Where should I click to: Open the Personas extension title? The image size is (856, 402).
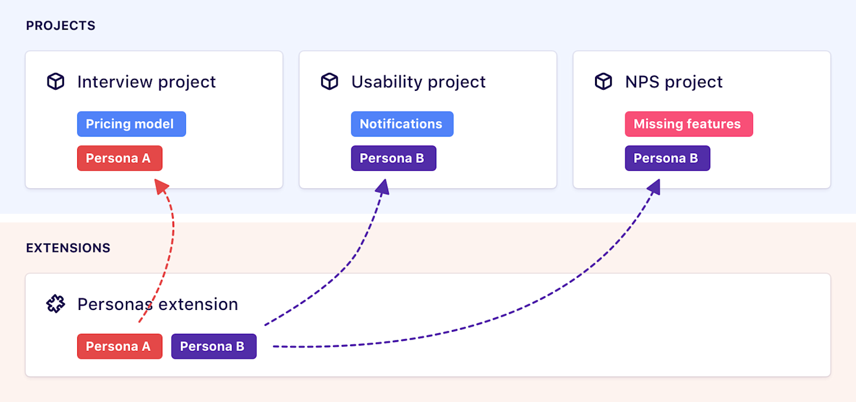click(x=158, y=305)
